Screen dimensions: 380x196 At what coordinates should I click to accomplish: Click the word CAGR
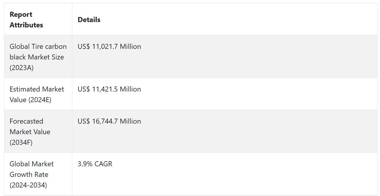[x=103, y=164]
